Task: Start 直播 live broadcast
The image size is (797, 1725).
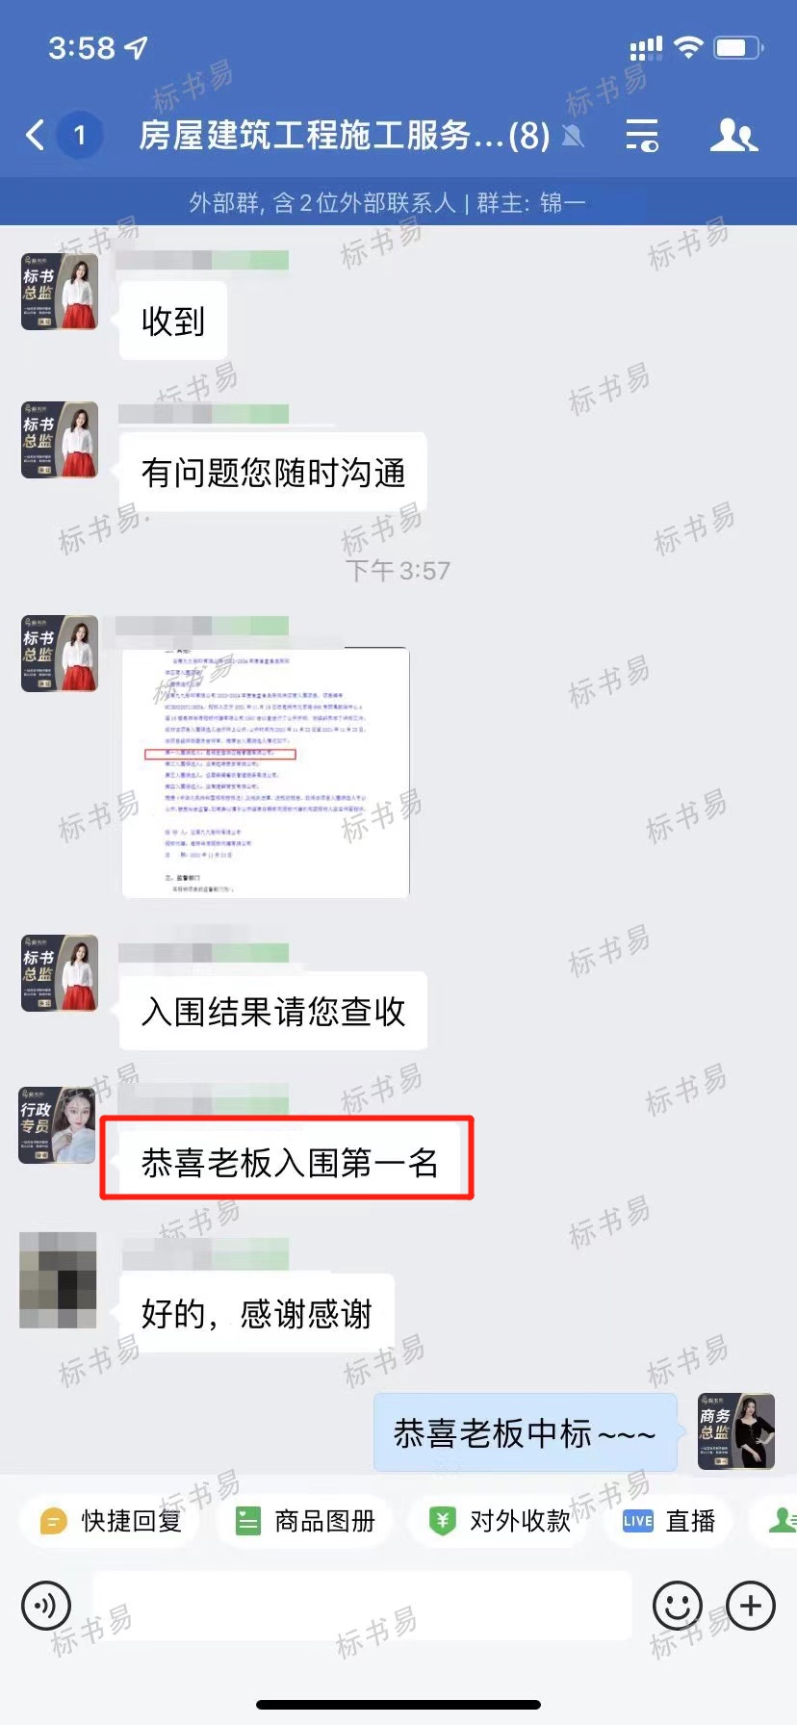Action: [669, 1521]
